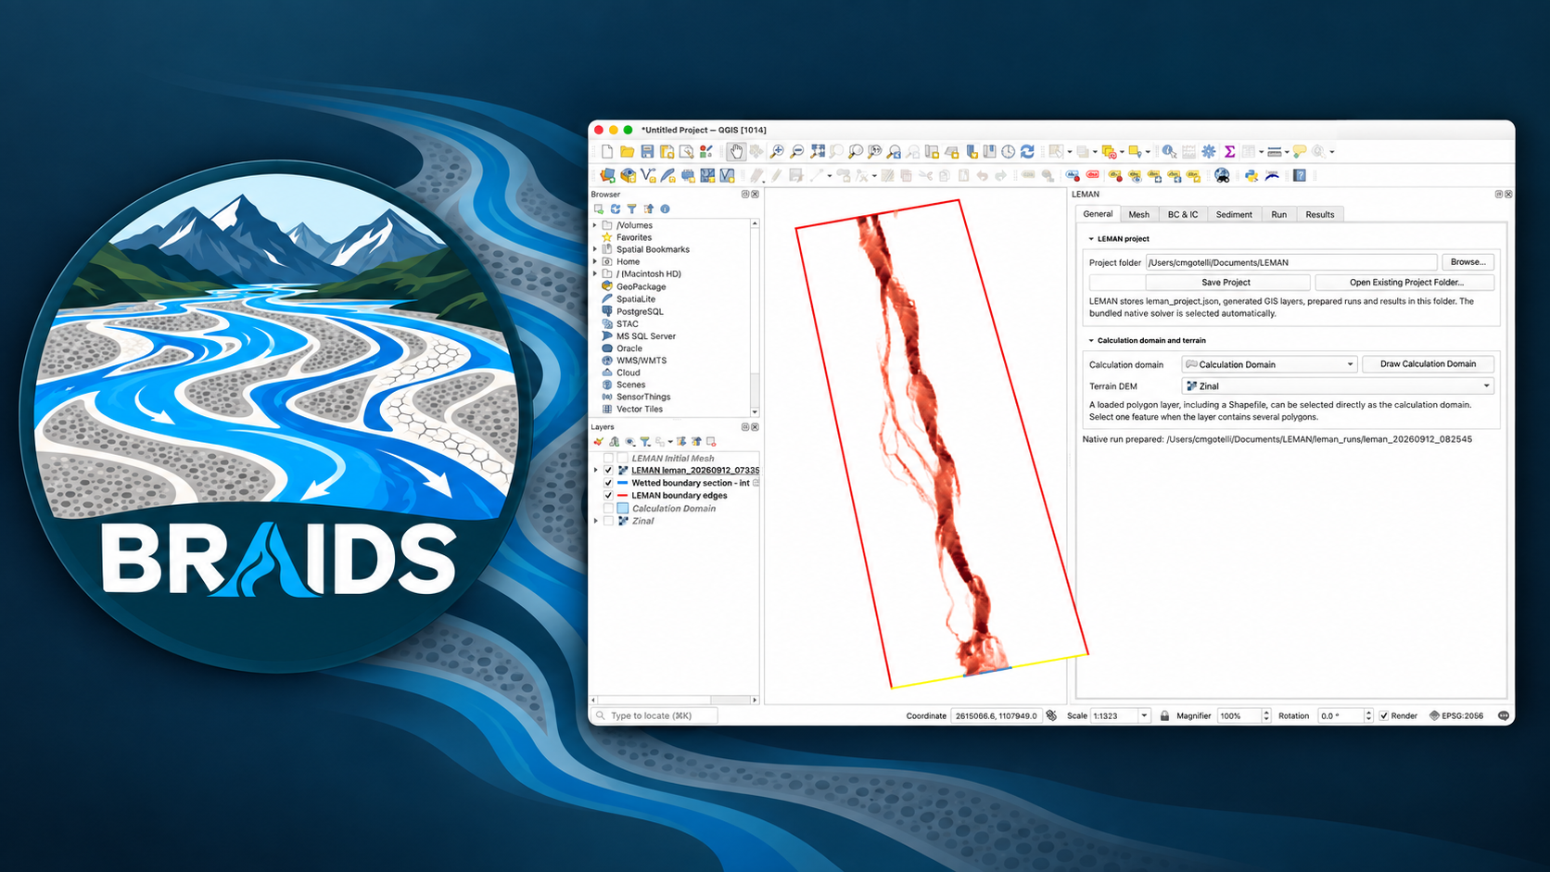
Task: Open the Scale dropdown arrow
Action: click(x=1144, y=715)
